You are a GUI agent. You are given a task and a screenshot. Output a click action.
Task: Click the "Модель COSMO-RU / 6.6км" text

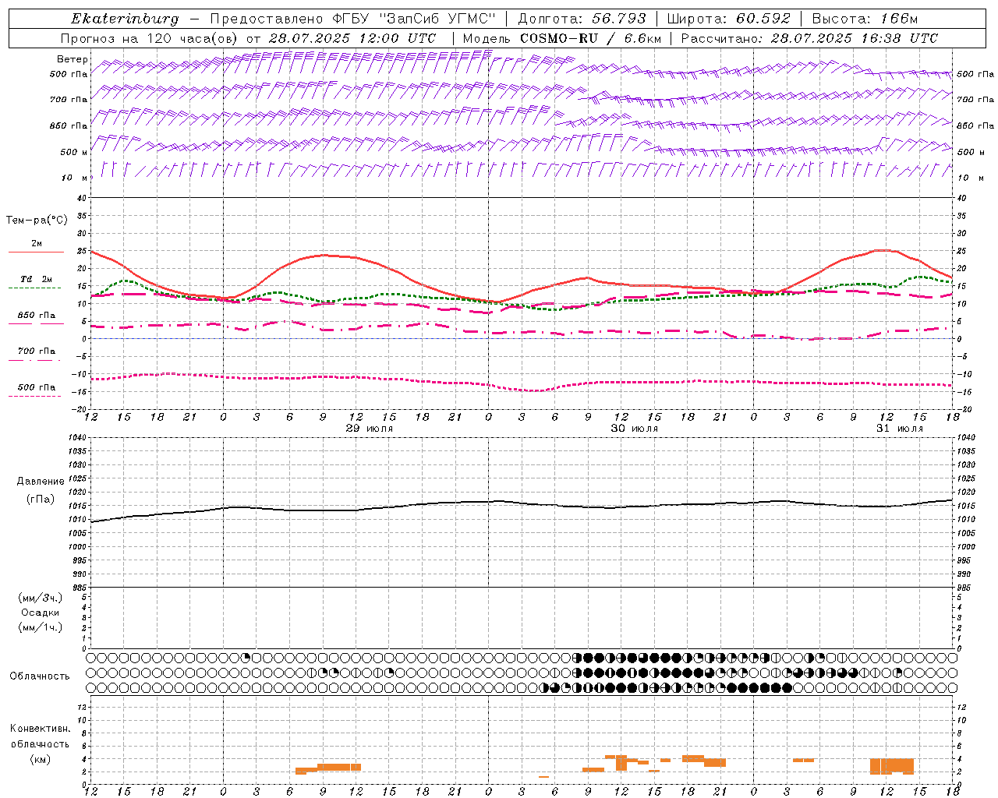tap(561, 38)
